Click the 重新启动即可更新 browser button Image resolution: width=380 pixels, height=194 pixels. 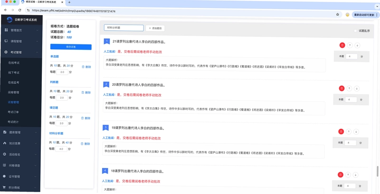pyautogui.click(x=365, y=15)
